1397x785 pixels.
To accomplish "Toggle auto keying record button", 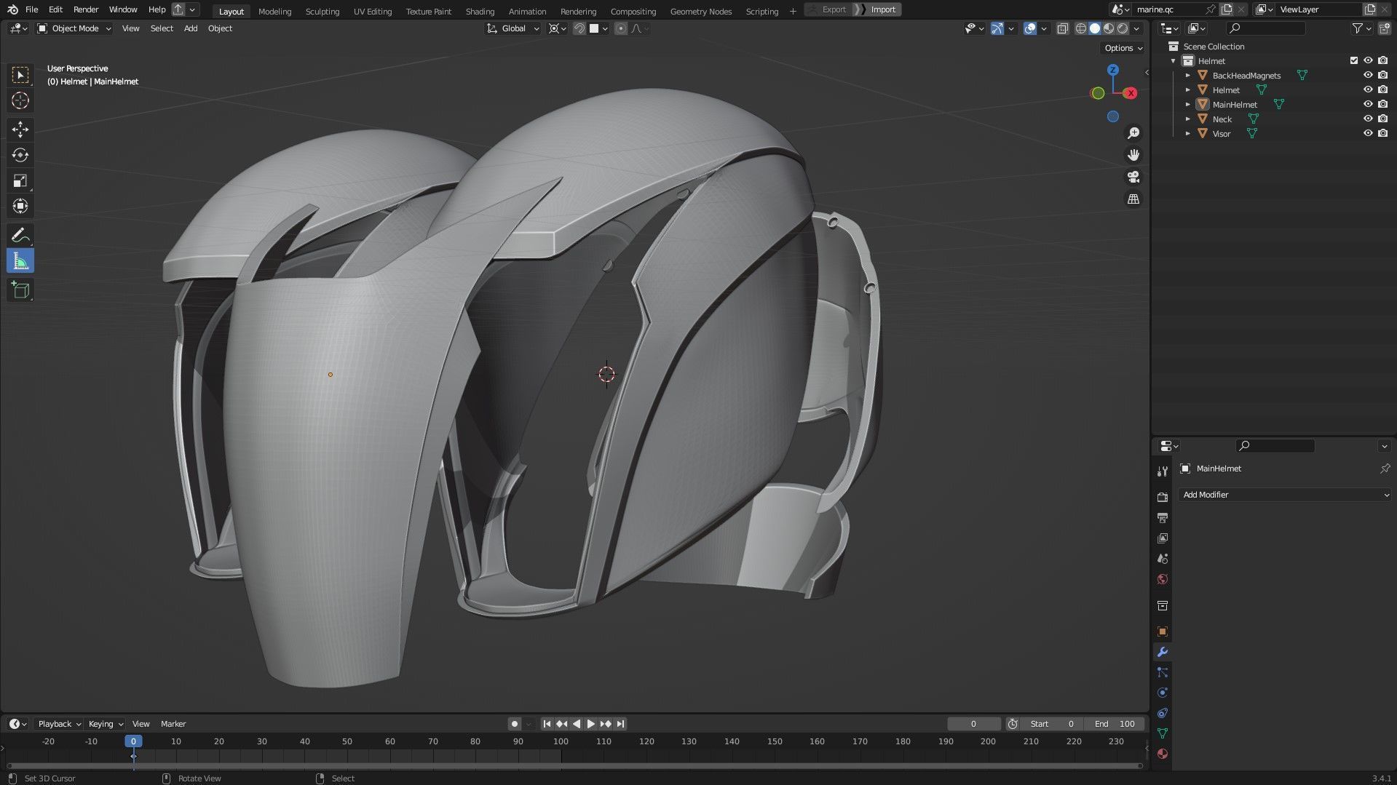I will [x=515, y=724].
